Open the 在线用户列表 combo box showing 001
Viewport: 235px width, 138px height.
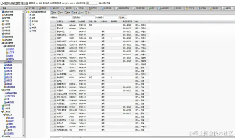pyautogui.click(x=92, y=3)
